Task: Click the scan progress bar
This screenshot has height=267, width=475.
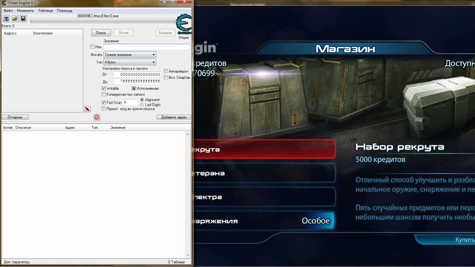Action: pos(102,21)
